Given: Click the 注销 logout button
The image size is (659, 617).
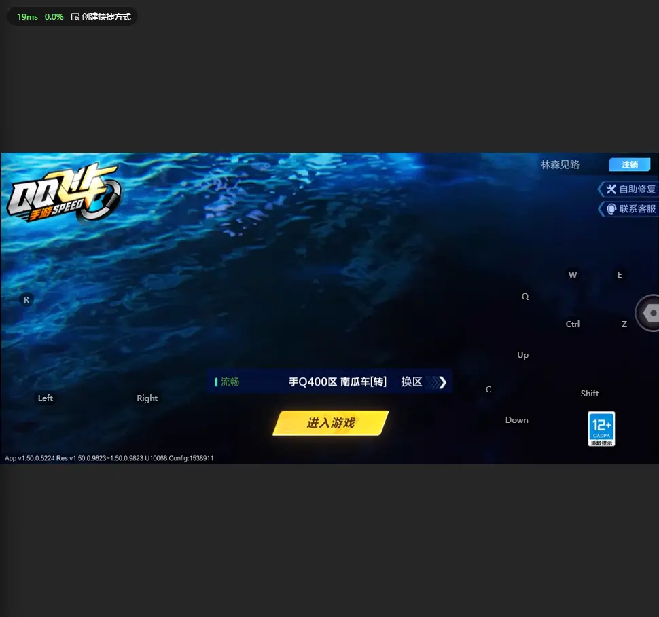Looking at the screenshot, I should 630,165.
